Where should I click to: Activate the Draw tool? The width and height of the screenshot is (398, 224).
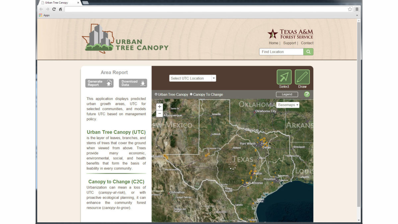coord(301,77)
